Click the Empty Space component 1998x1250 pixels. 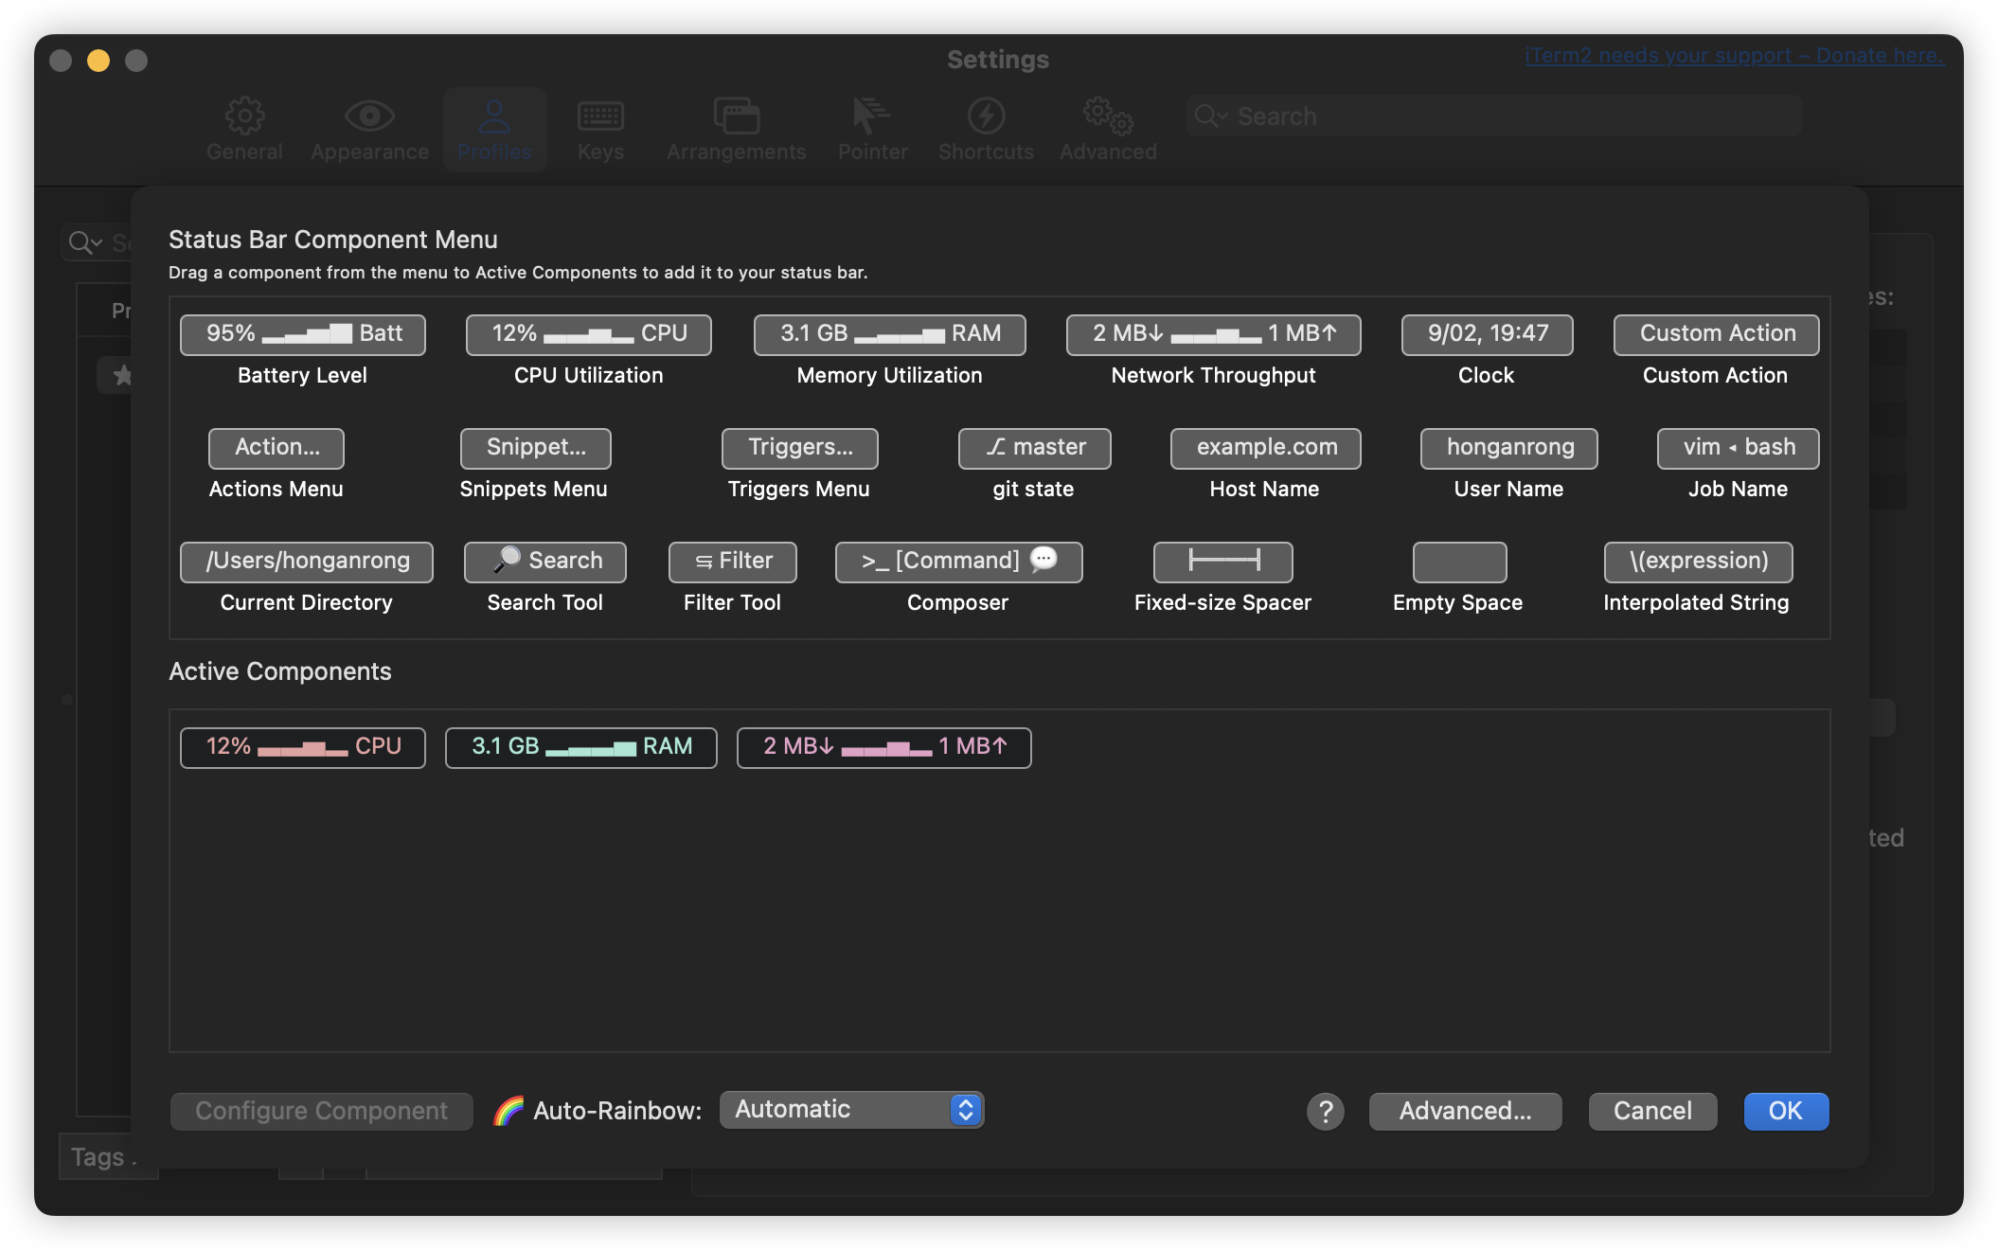click(x=1459, y=562)
